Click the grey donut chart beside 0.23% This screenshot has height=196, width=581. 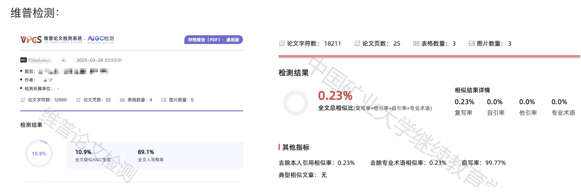296,103
